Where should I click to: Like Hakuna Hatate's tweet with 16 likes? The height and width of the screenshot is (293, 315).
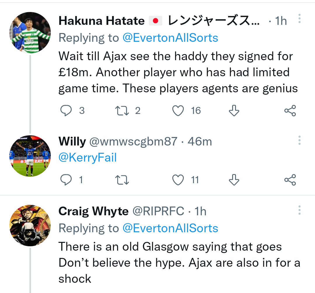point(178,111)
